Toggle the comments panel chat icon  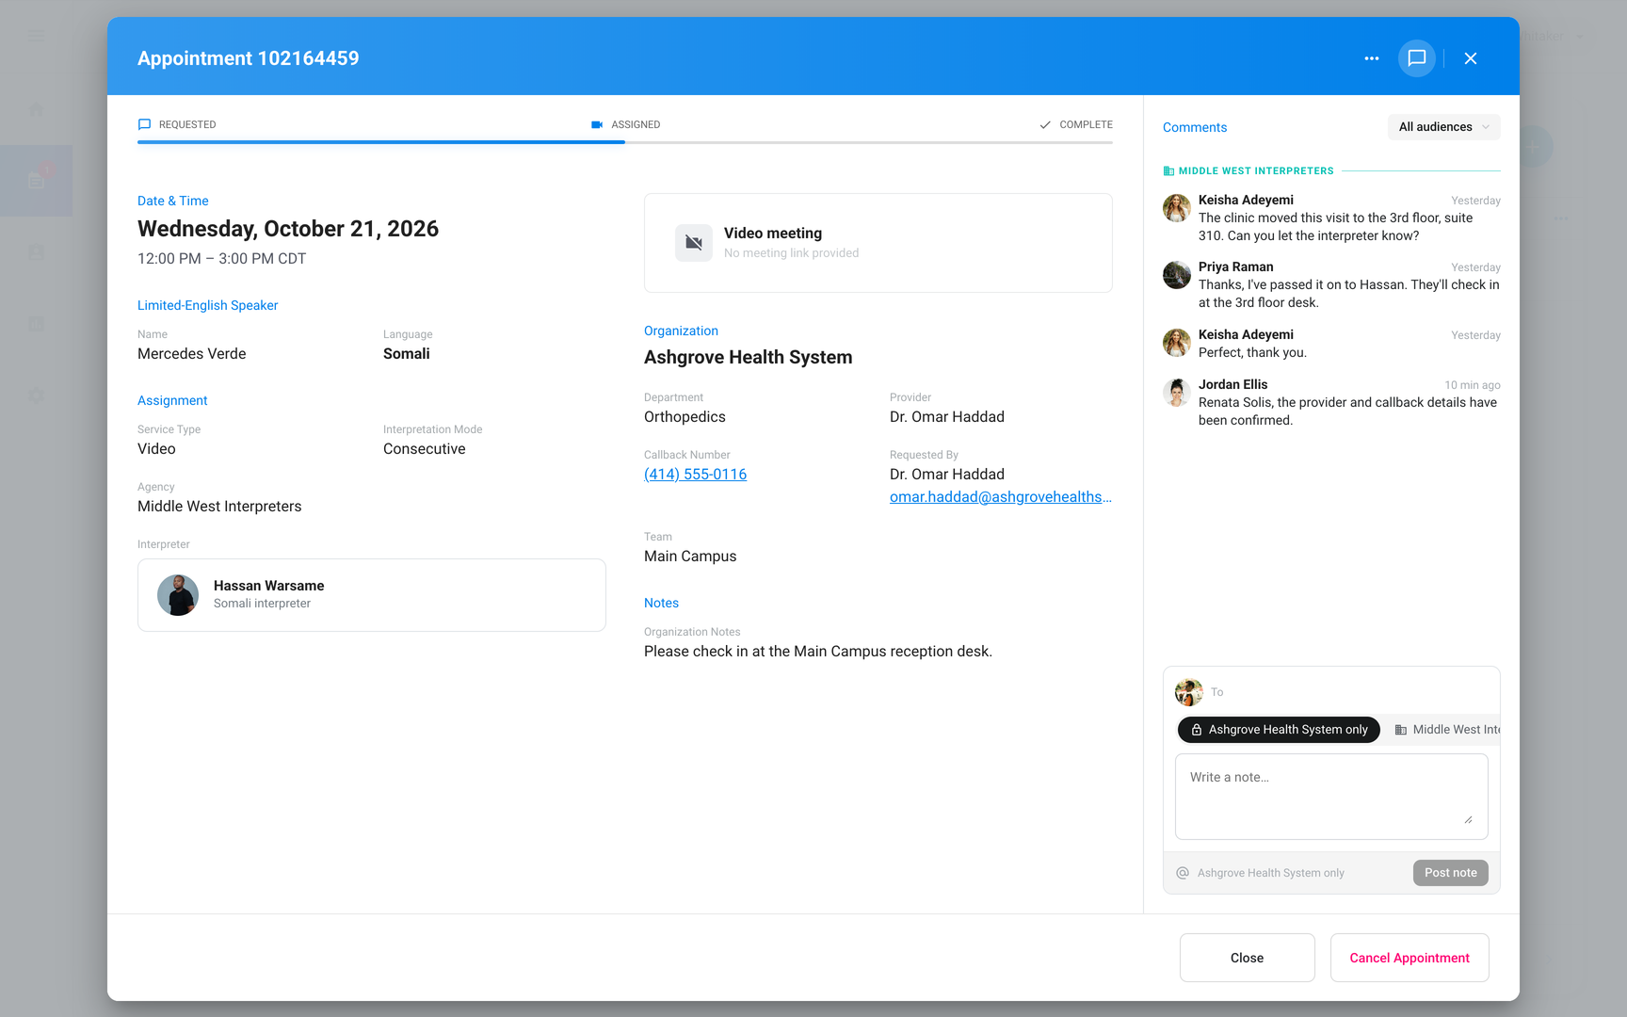tap(1416, 58)
